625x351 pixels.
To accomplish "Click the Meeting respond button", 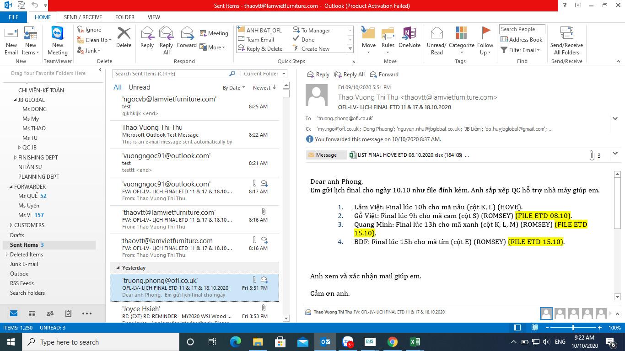I will [214, 33].
